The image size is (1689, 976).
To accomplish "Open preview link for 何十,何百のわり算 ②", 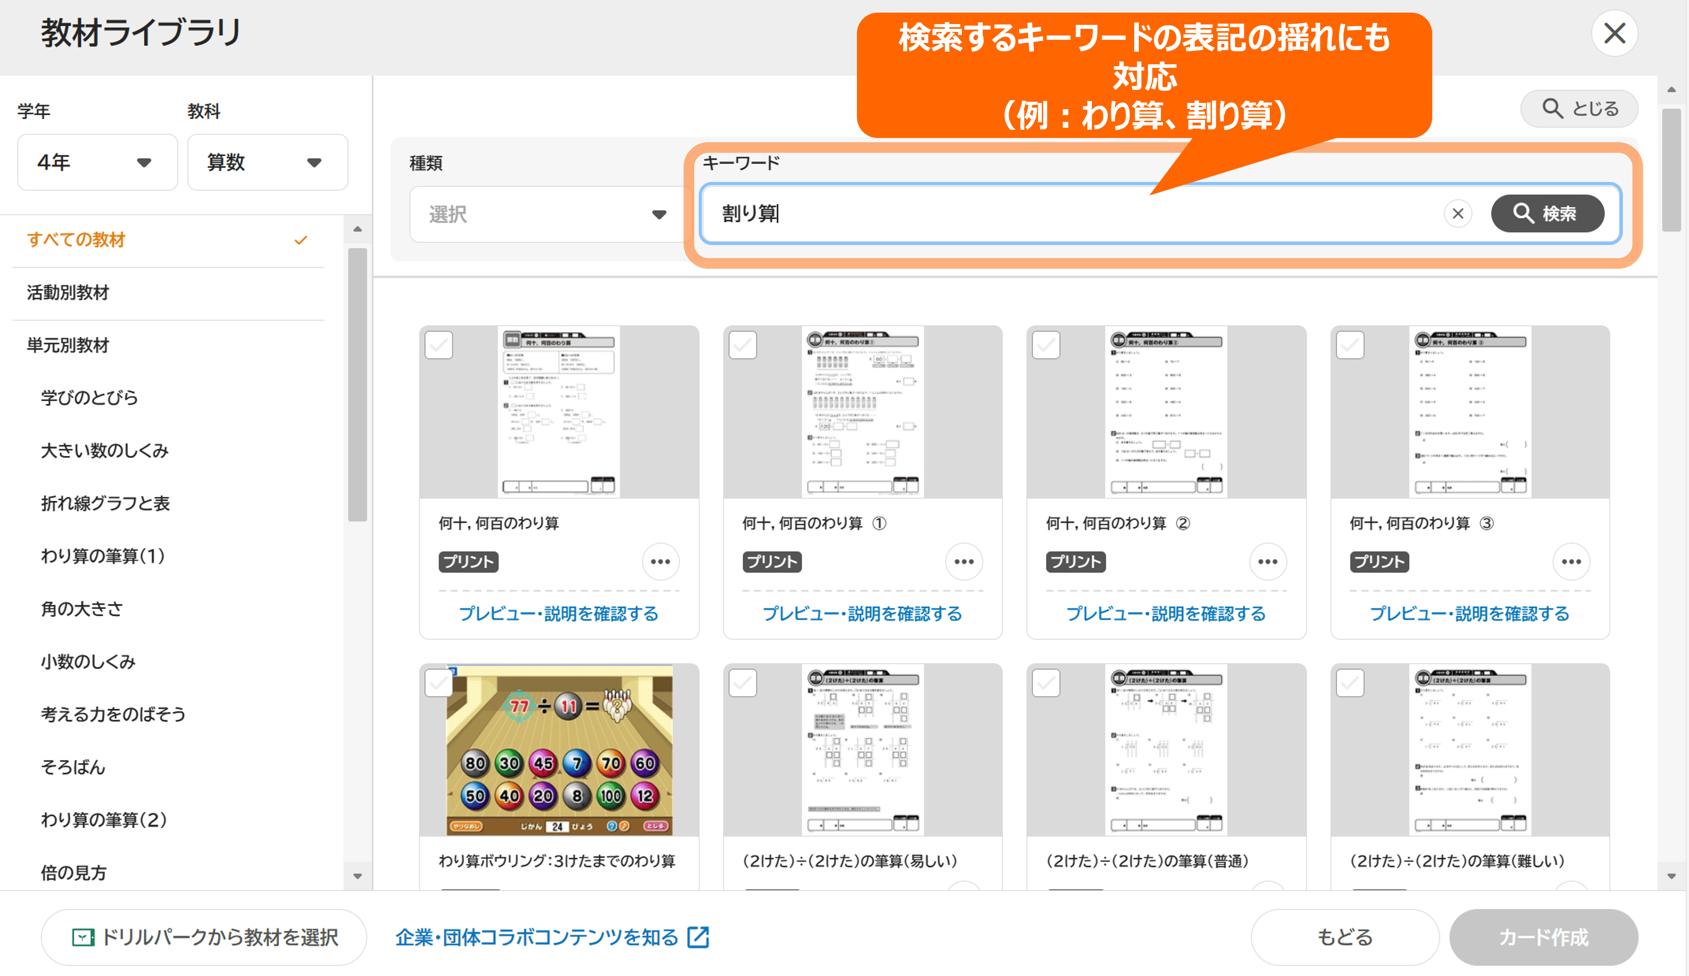I will [x=1166, y=613].
